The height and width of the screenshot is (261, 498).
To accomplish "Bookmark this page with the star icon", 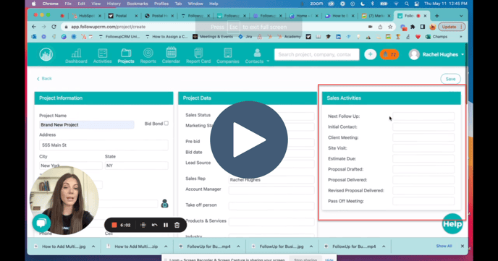I will (x=390, y=27).
